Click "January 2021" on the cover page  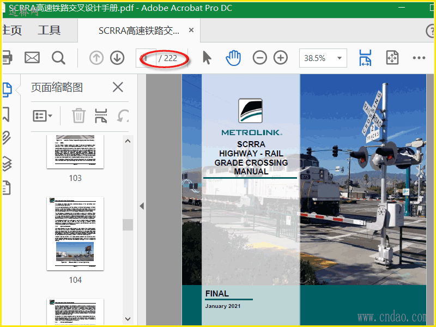coord(223,306)
